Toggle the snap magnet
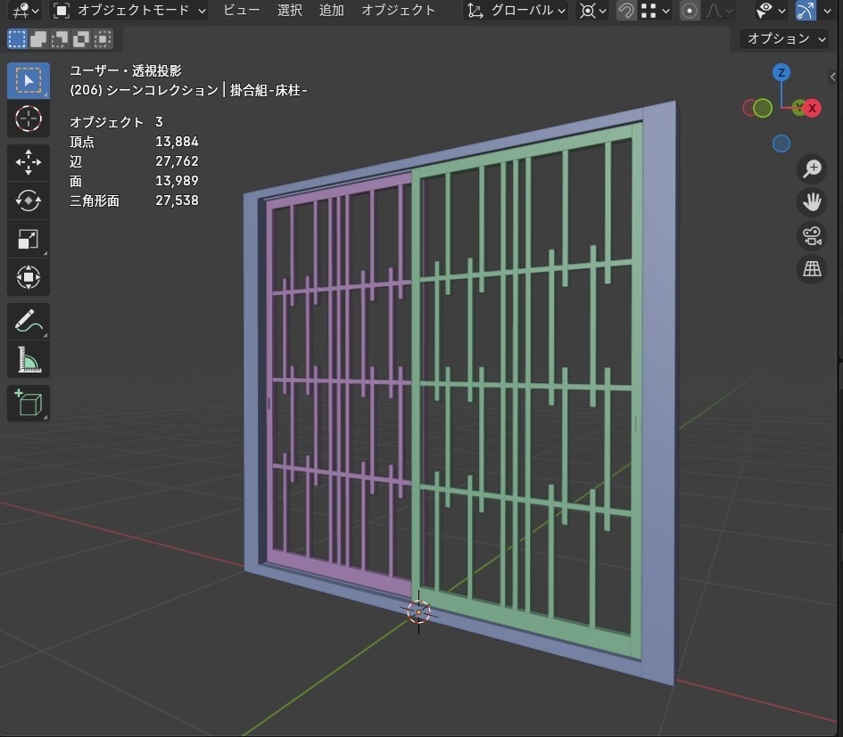The width and height of the screenshot is (843, 737). (626, 10)
